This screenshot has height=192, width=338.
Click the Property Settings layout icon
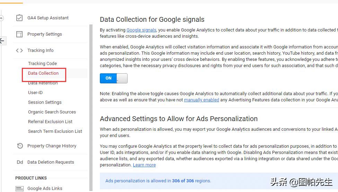click(x=20, y=34)
